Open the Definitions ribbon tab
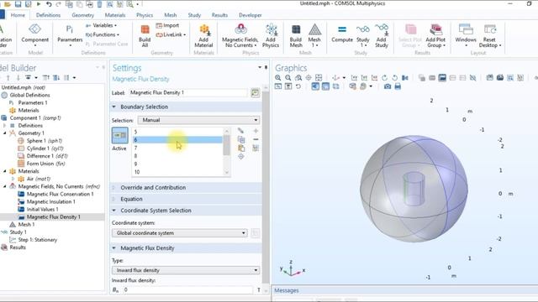This screenshot has height=302, width=538. point(48,15)
